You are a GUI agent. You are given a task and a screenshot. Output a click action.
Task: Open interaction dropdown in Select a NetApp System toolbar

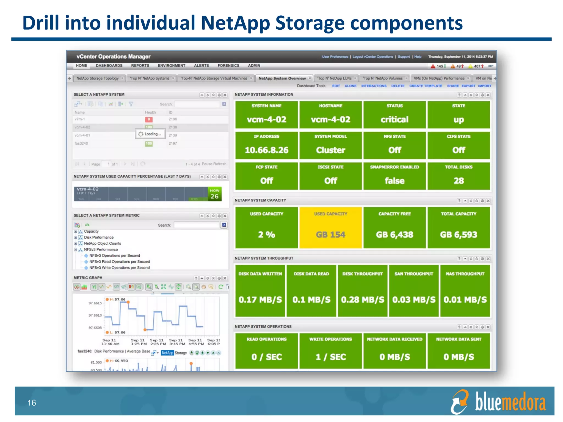(x=78, y=104)
